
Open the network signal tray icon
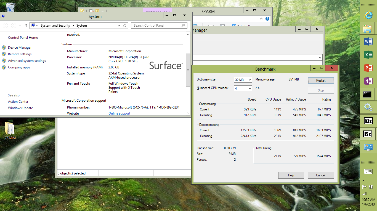click(364, 194)
